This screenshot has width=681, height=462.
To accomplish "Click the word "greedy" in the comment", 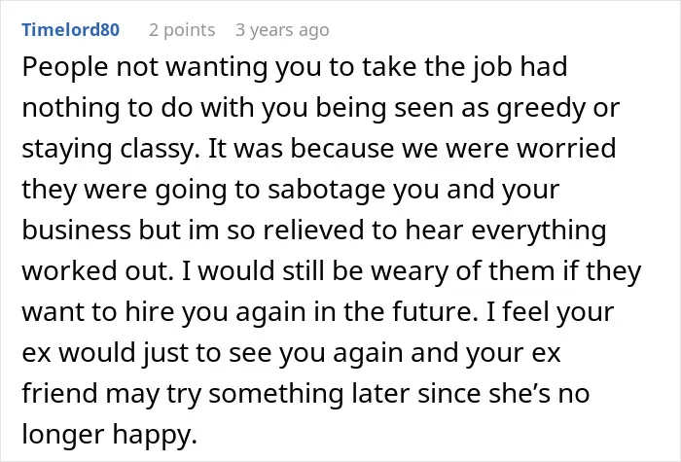I will click(x=542, y=109).
